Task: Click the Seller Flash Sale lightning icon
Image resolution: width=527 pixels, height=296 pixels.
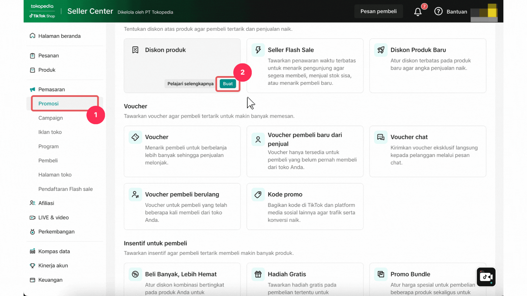Action: (258, 50)
